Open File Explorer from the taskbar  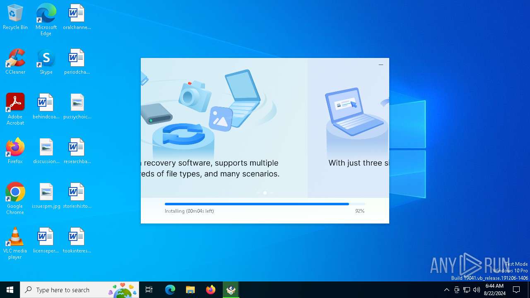[190, 290]
